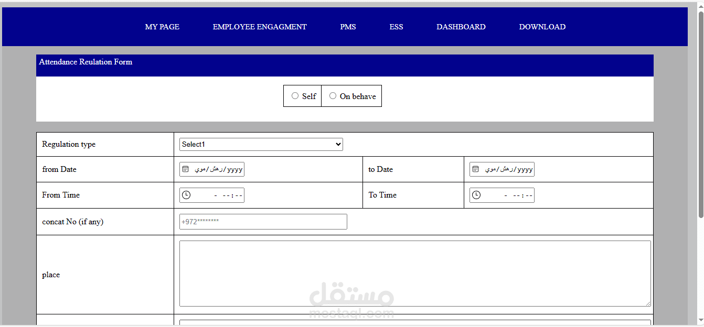
Task: Select the Self radio button
Action: 295,96
